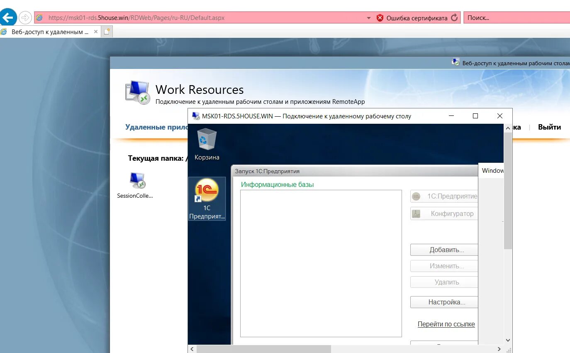Click the 'Удалить' button

(444, 282)
